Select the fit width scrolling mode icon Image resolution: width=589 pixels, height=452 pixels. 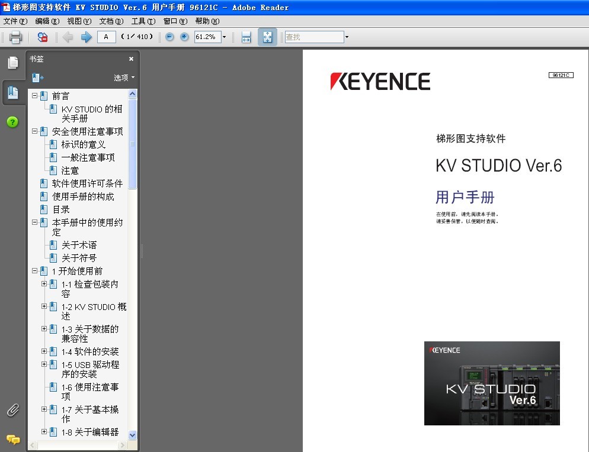[x=247, y=37]
